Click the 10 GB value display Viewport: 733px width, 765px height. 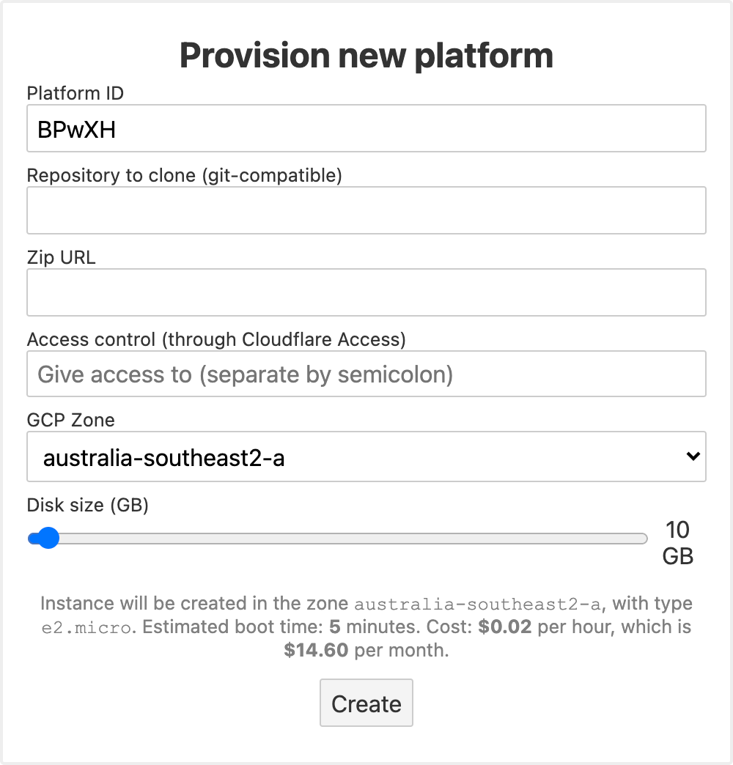pos(677,542)
